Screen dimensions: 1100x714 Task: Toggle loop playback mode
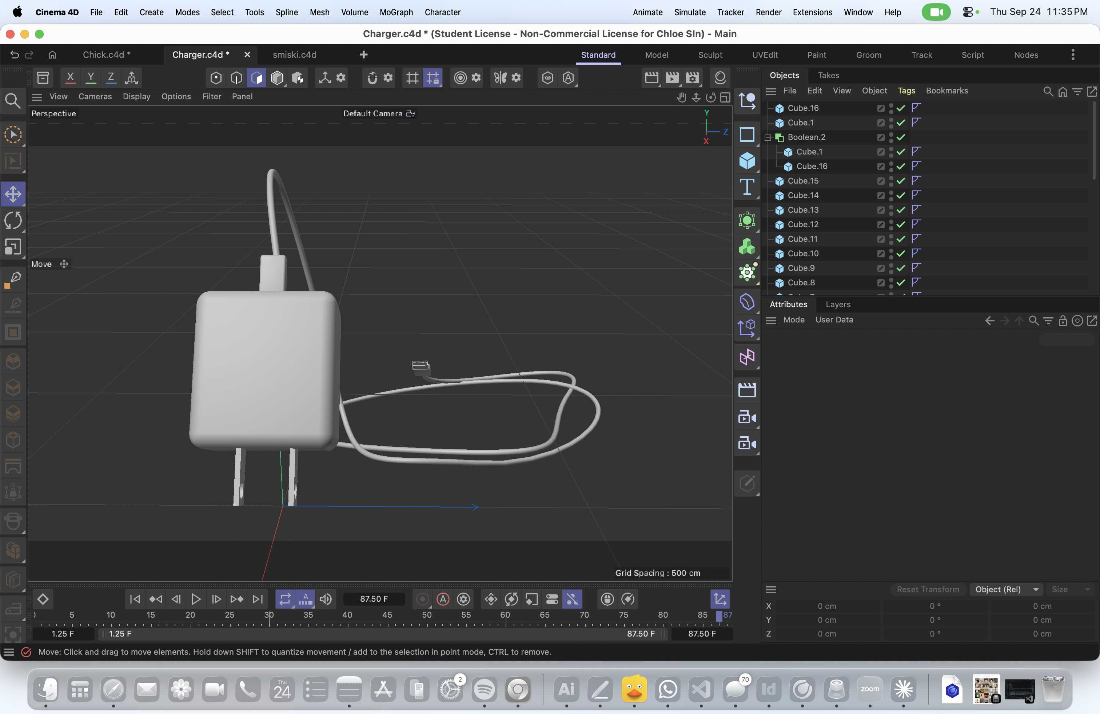285,599
